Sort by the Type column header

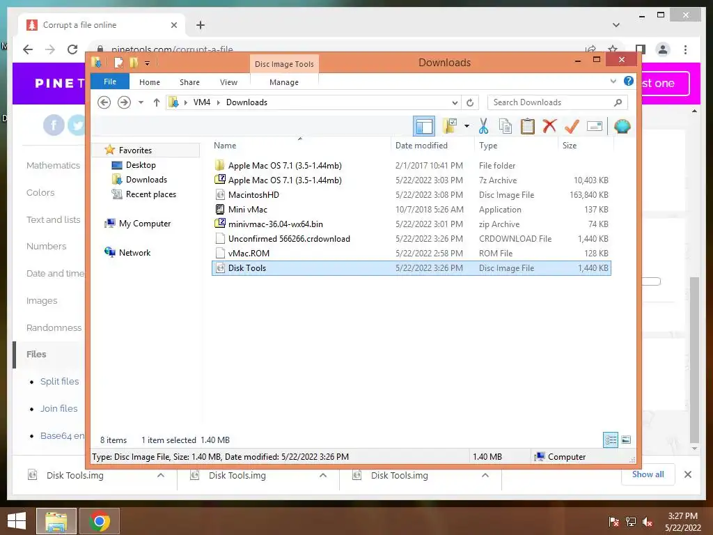tap(488, 146)
